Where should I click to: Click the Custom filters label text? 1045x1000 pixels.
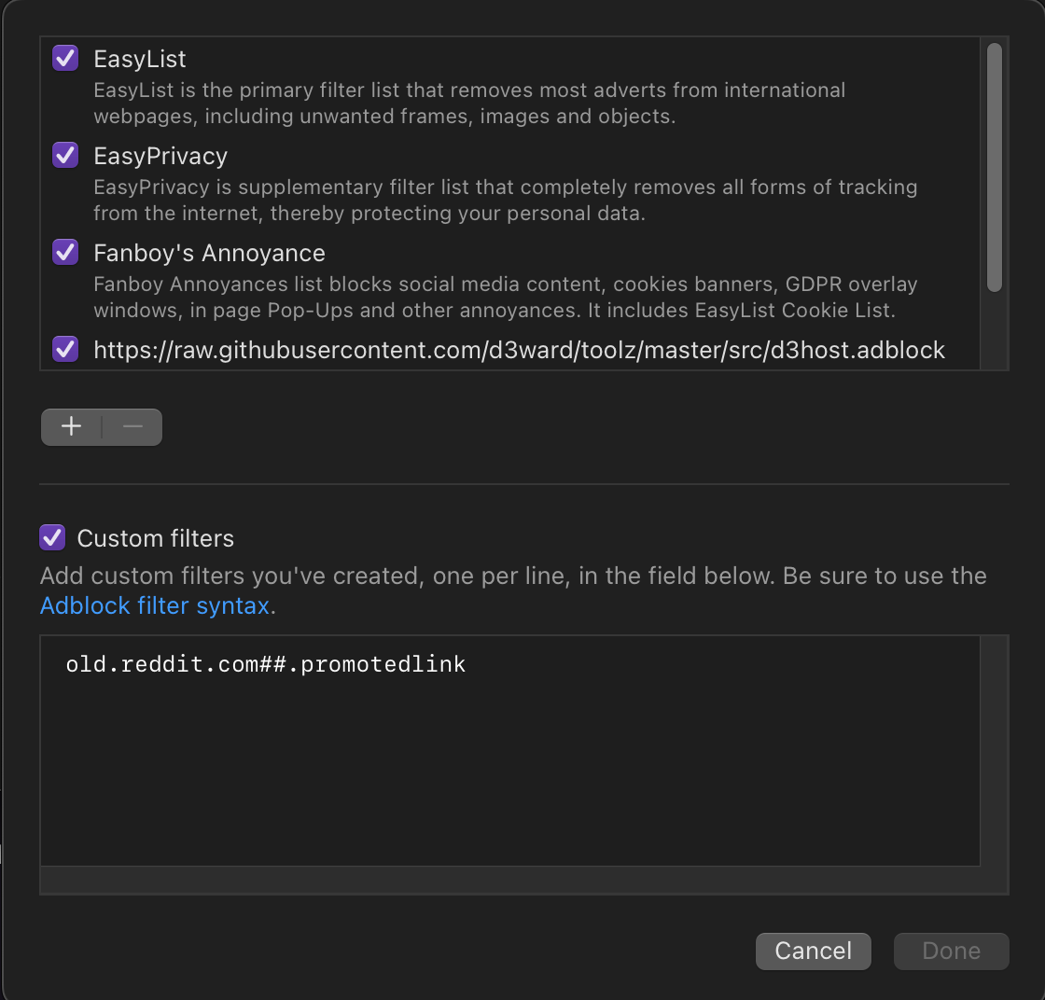[x=155, y=538]
